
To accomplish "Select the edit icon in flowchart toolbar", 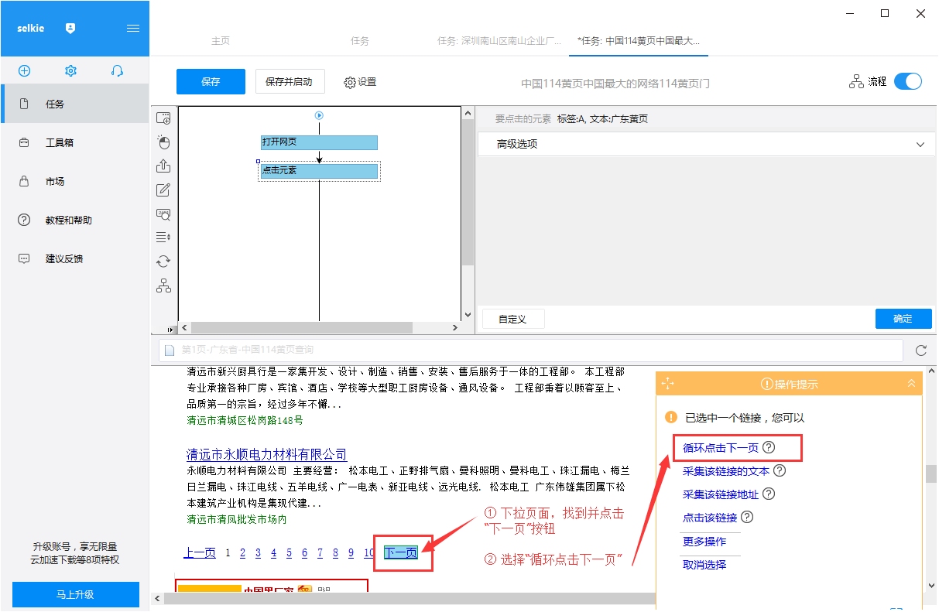I will click(163, 190).
